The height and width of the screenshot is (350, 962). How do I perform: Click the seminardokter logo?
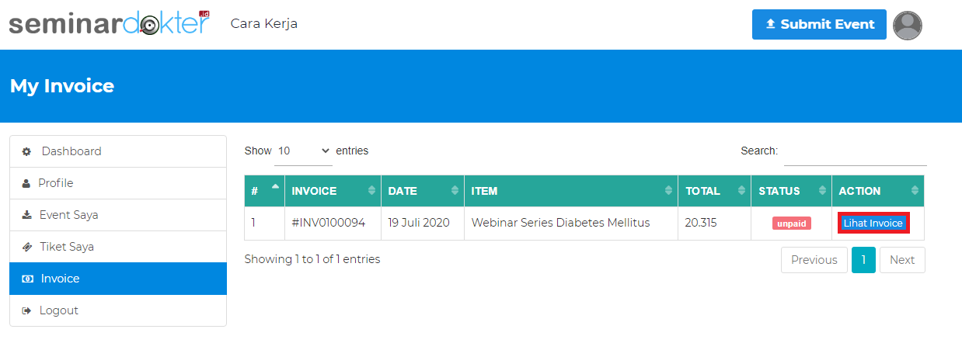tap(110, 24)
